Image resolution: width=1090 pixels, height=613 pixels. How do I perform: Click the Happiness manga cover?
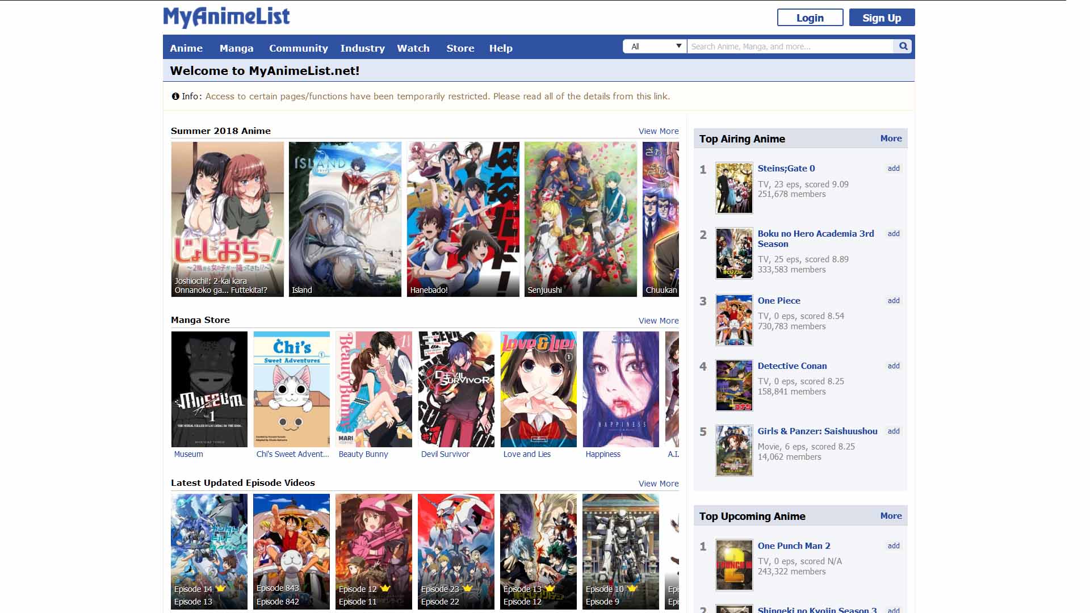620,389
